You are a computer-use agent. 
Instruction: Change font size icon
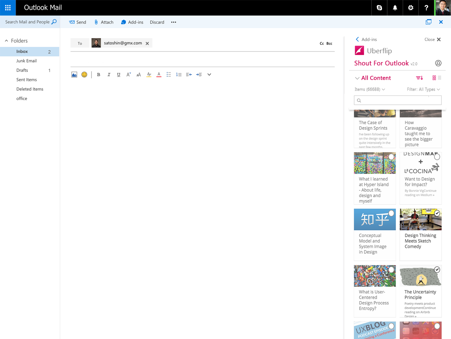pos(139,74)
